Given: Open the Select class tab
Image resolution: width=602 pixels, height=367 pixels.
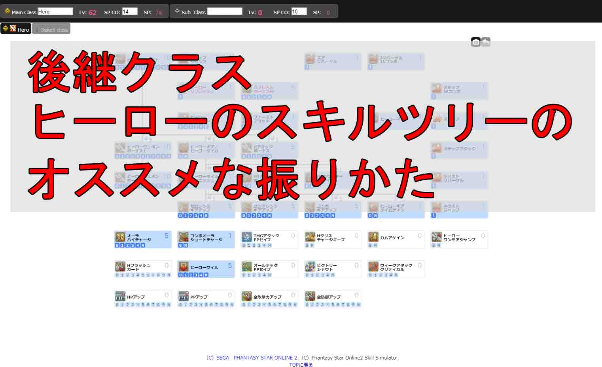Looking at the screenshot, I should [51, 29].
